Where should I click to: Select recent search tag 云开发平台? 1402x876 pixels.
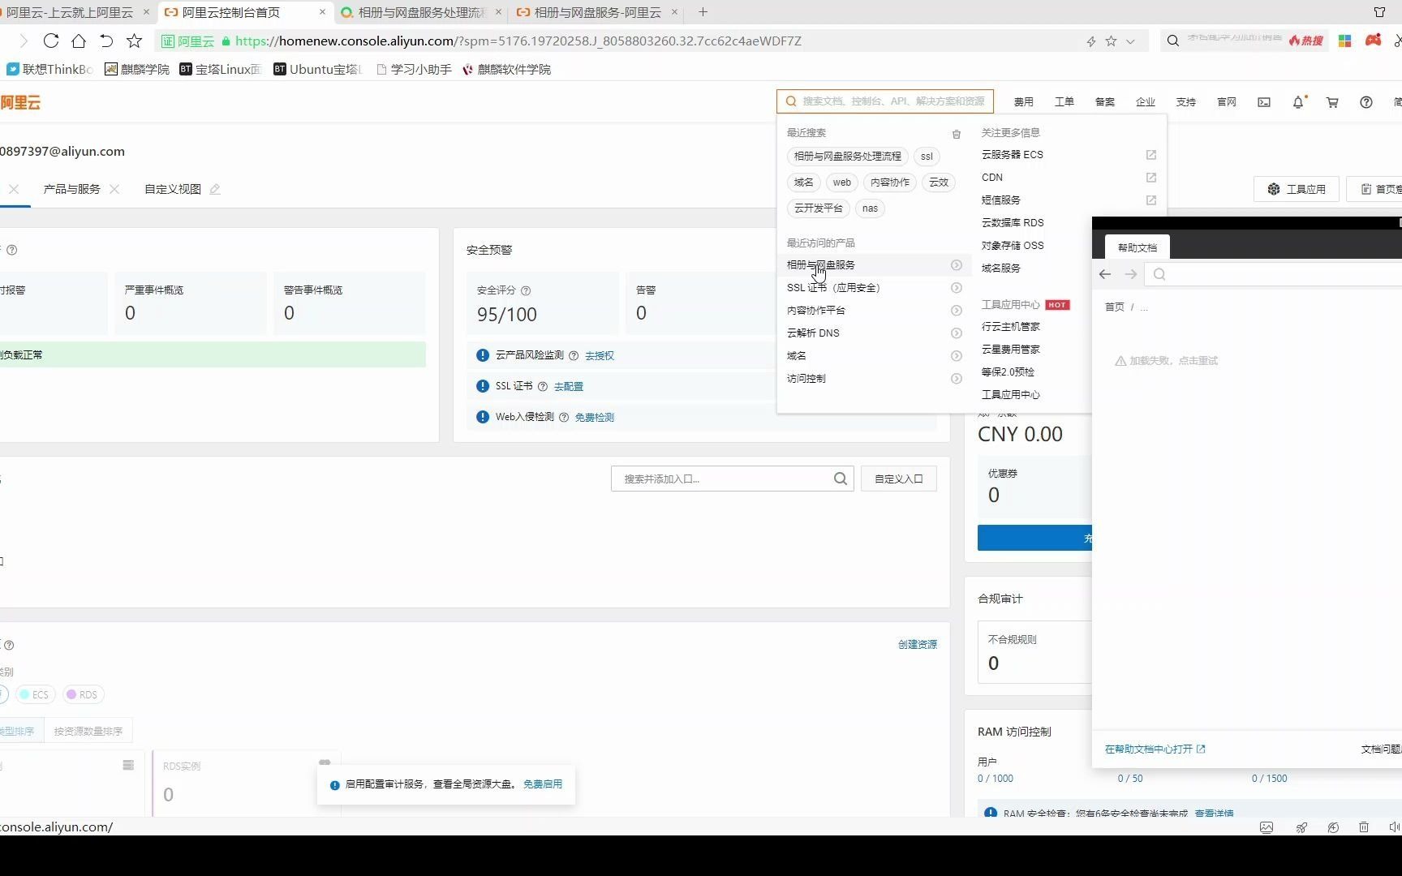point(818,208)
